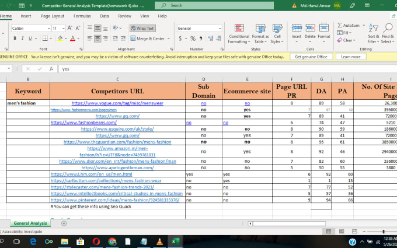Viewport: 397px width, 248px height.
Task: Open File Explorer from taskbar
Action: [65, 242]
